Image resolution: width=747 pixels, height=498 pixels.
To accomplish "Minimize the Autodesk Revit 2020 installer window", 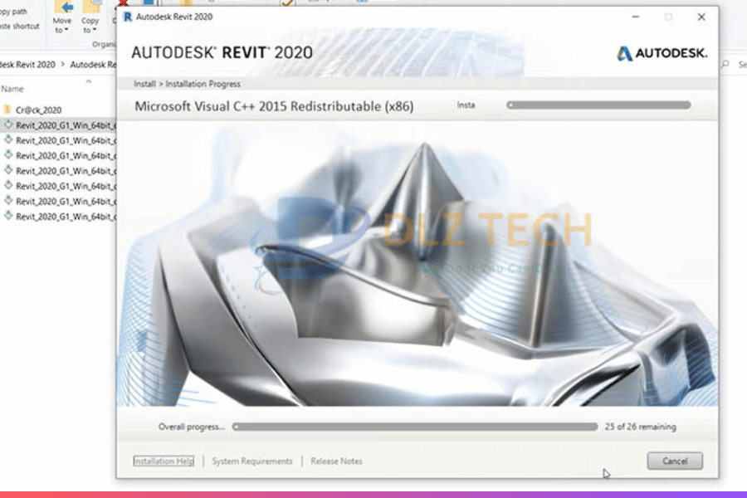I will (x=634, y=17).
